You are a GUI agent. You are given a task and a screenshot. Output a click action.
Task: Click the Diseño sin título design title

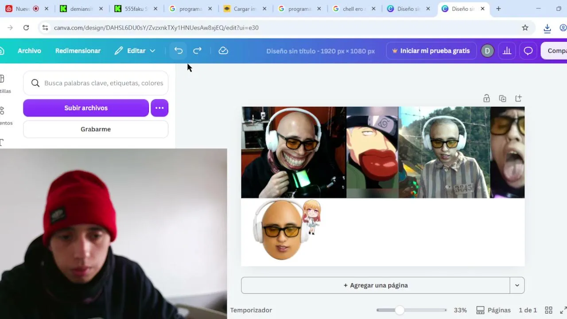point(321,51)
